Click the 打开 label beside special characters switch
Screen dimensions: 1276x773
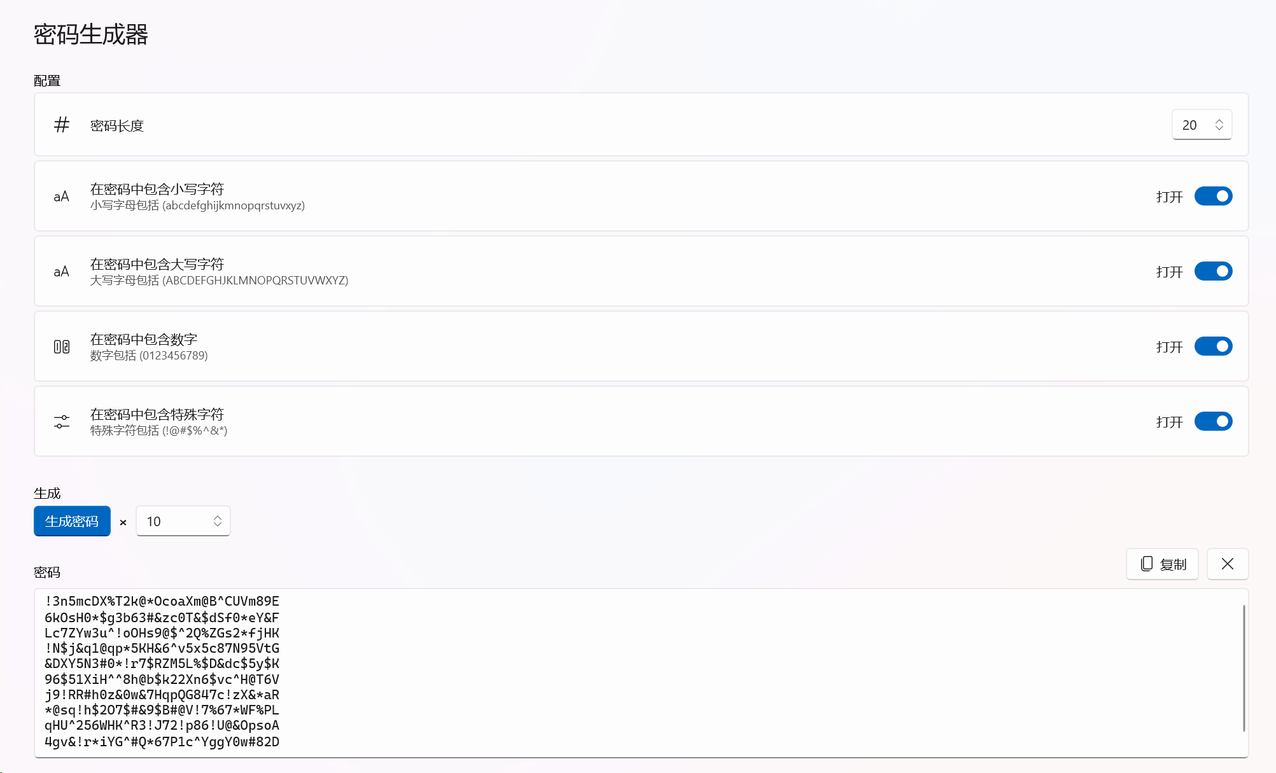[x=1169, y=422]
